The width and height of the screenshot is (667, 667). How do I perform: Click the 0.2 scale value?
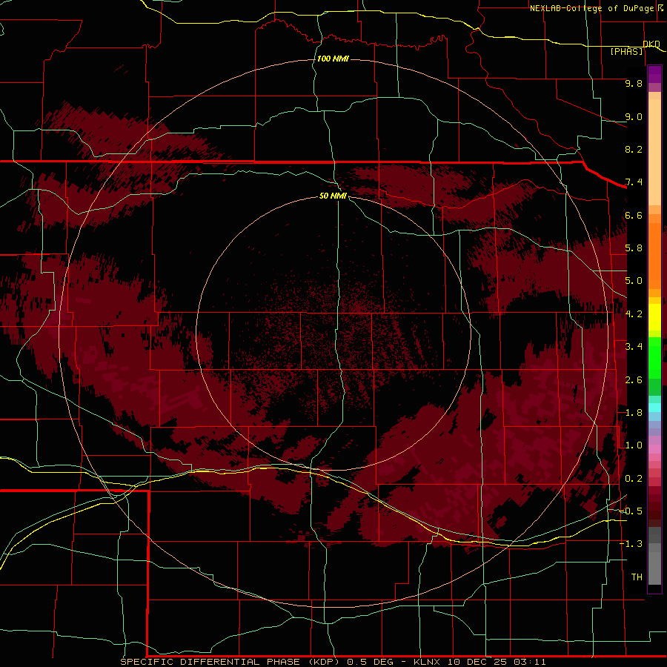(x=634, y=479)
